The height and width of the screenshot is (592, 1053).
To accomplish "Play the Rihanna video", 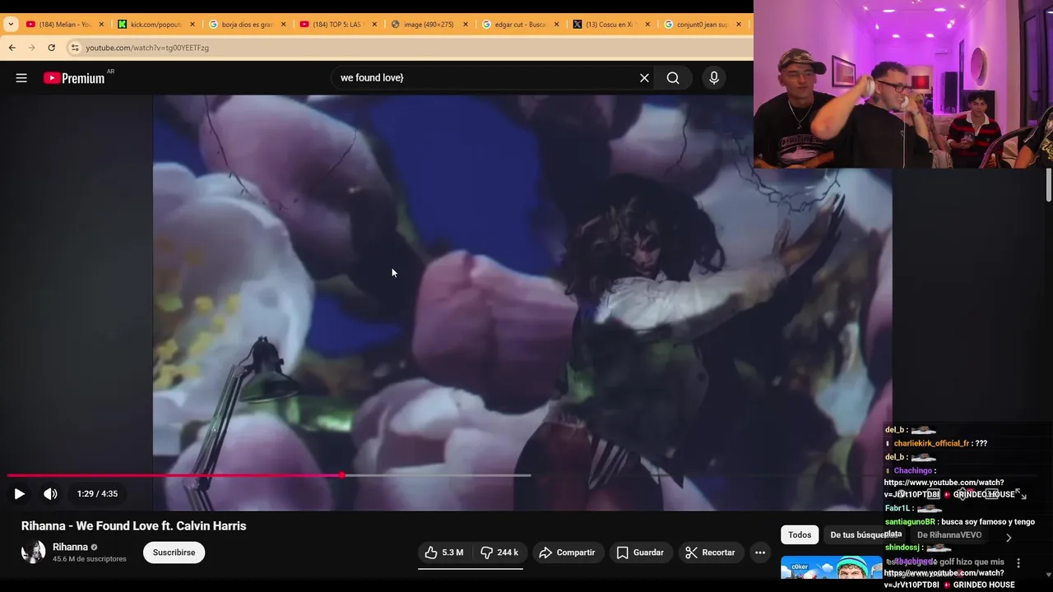I will [x=19, y=494].
